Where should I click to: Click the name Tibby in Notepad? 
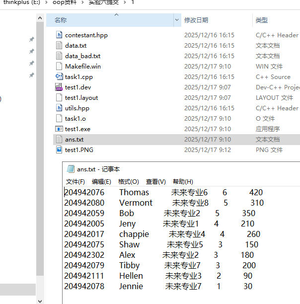point(129,265)
